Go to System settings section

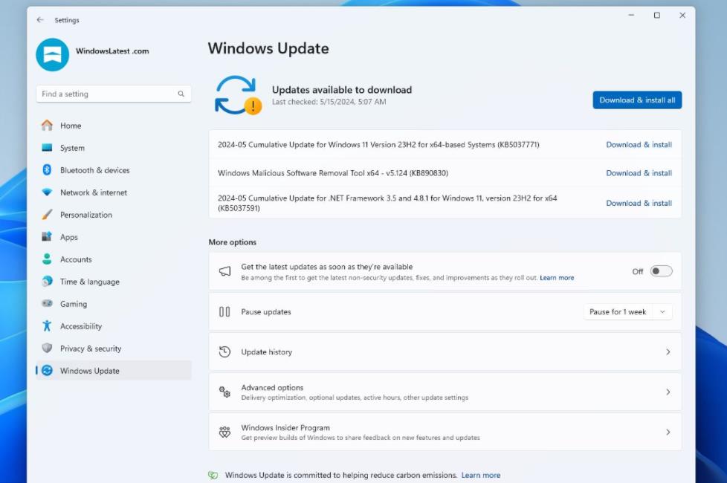[x=72, y=148]
